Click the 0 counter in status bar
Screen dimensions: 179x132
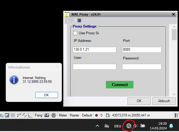coord(101,115)
